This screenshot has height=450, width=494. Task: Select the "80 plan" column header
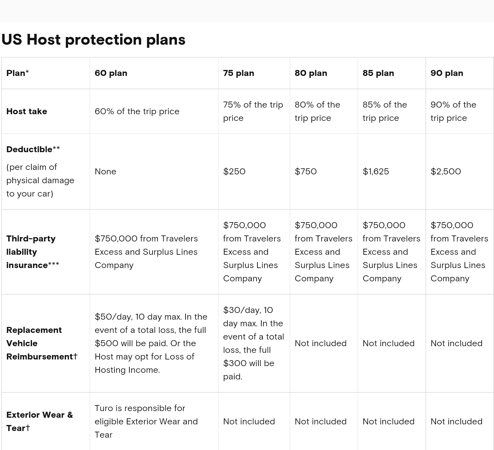click(311, 73)
